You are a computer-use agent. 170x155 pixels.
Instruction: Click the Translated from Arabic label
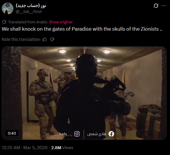28,22
